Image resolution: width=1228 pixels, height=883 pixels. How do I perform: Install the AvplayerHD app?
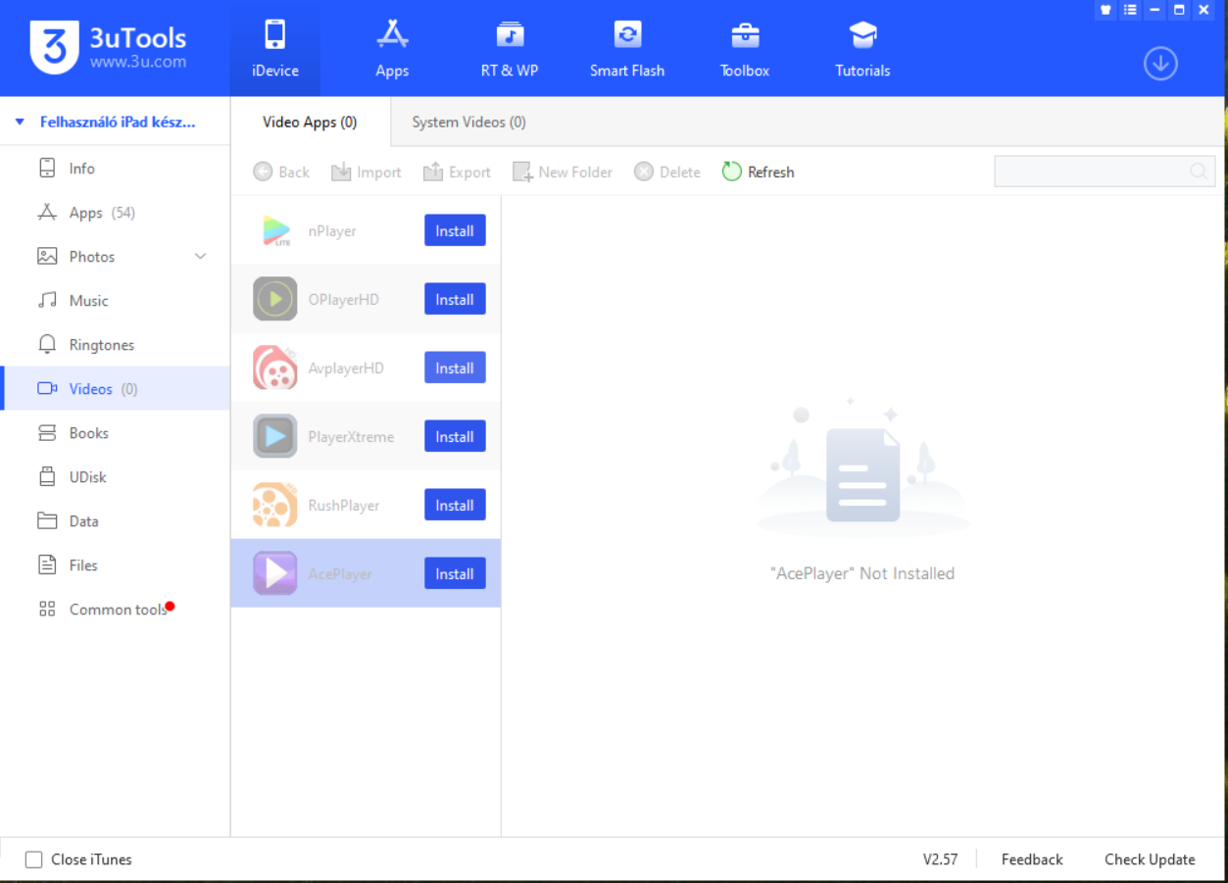pos(455,368)
